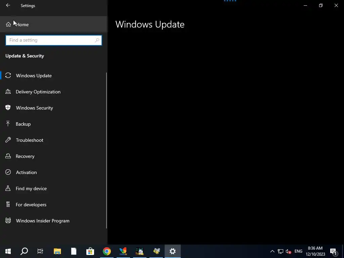Open Task View from taskbar
The image size is (344, 258).
click(x=40, y=251)
